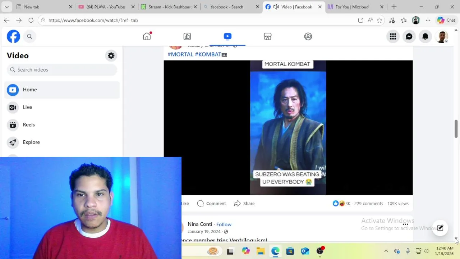460x259 pixels.
Task: Open the account profile picture menu
Action: 442,36
